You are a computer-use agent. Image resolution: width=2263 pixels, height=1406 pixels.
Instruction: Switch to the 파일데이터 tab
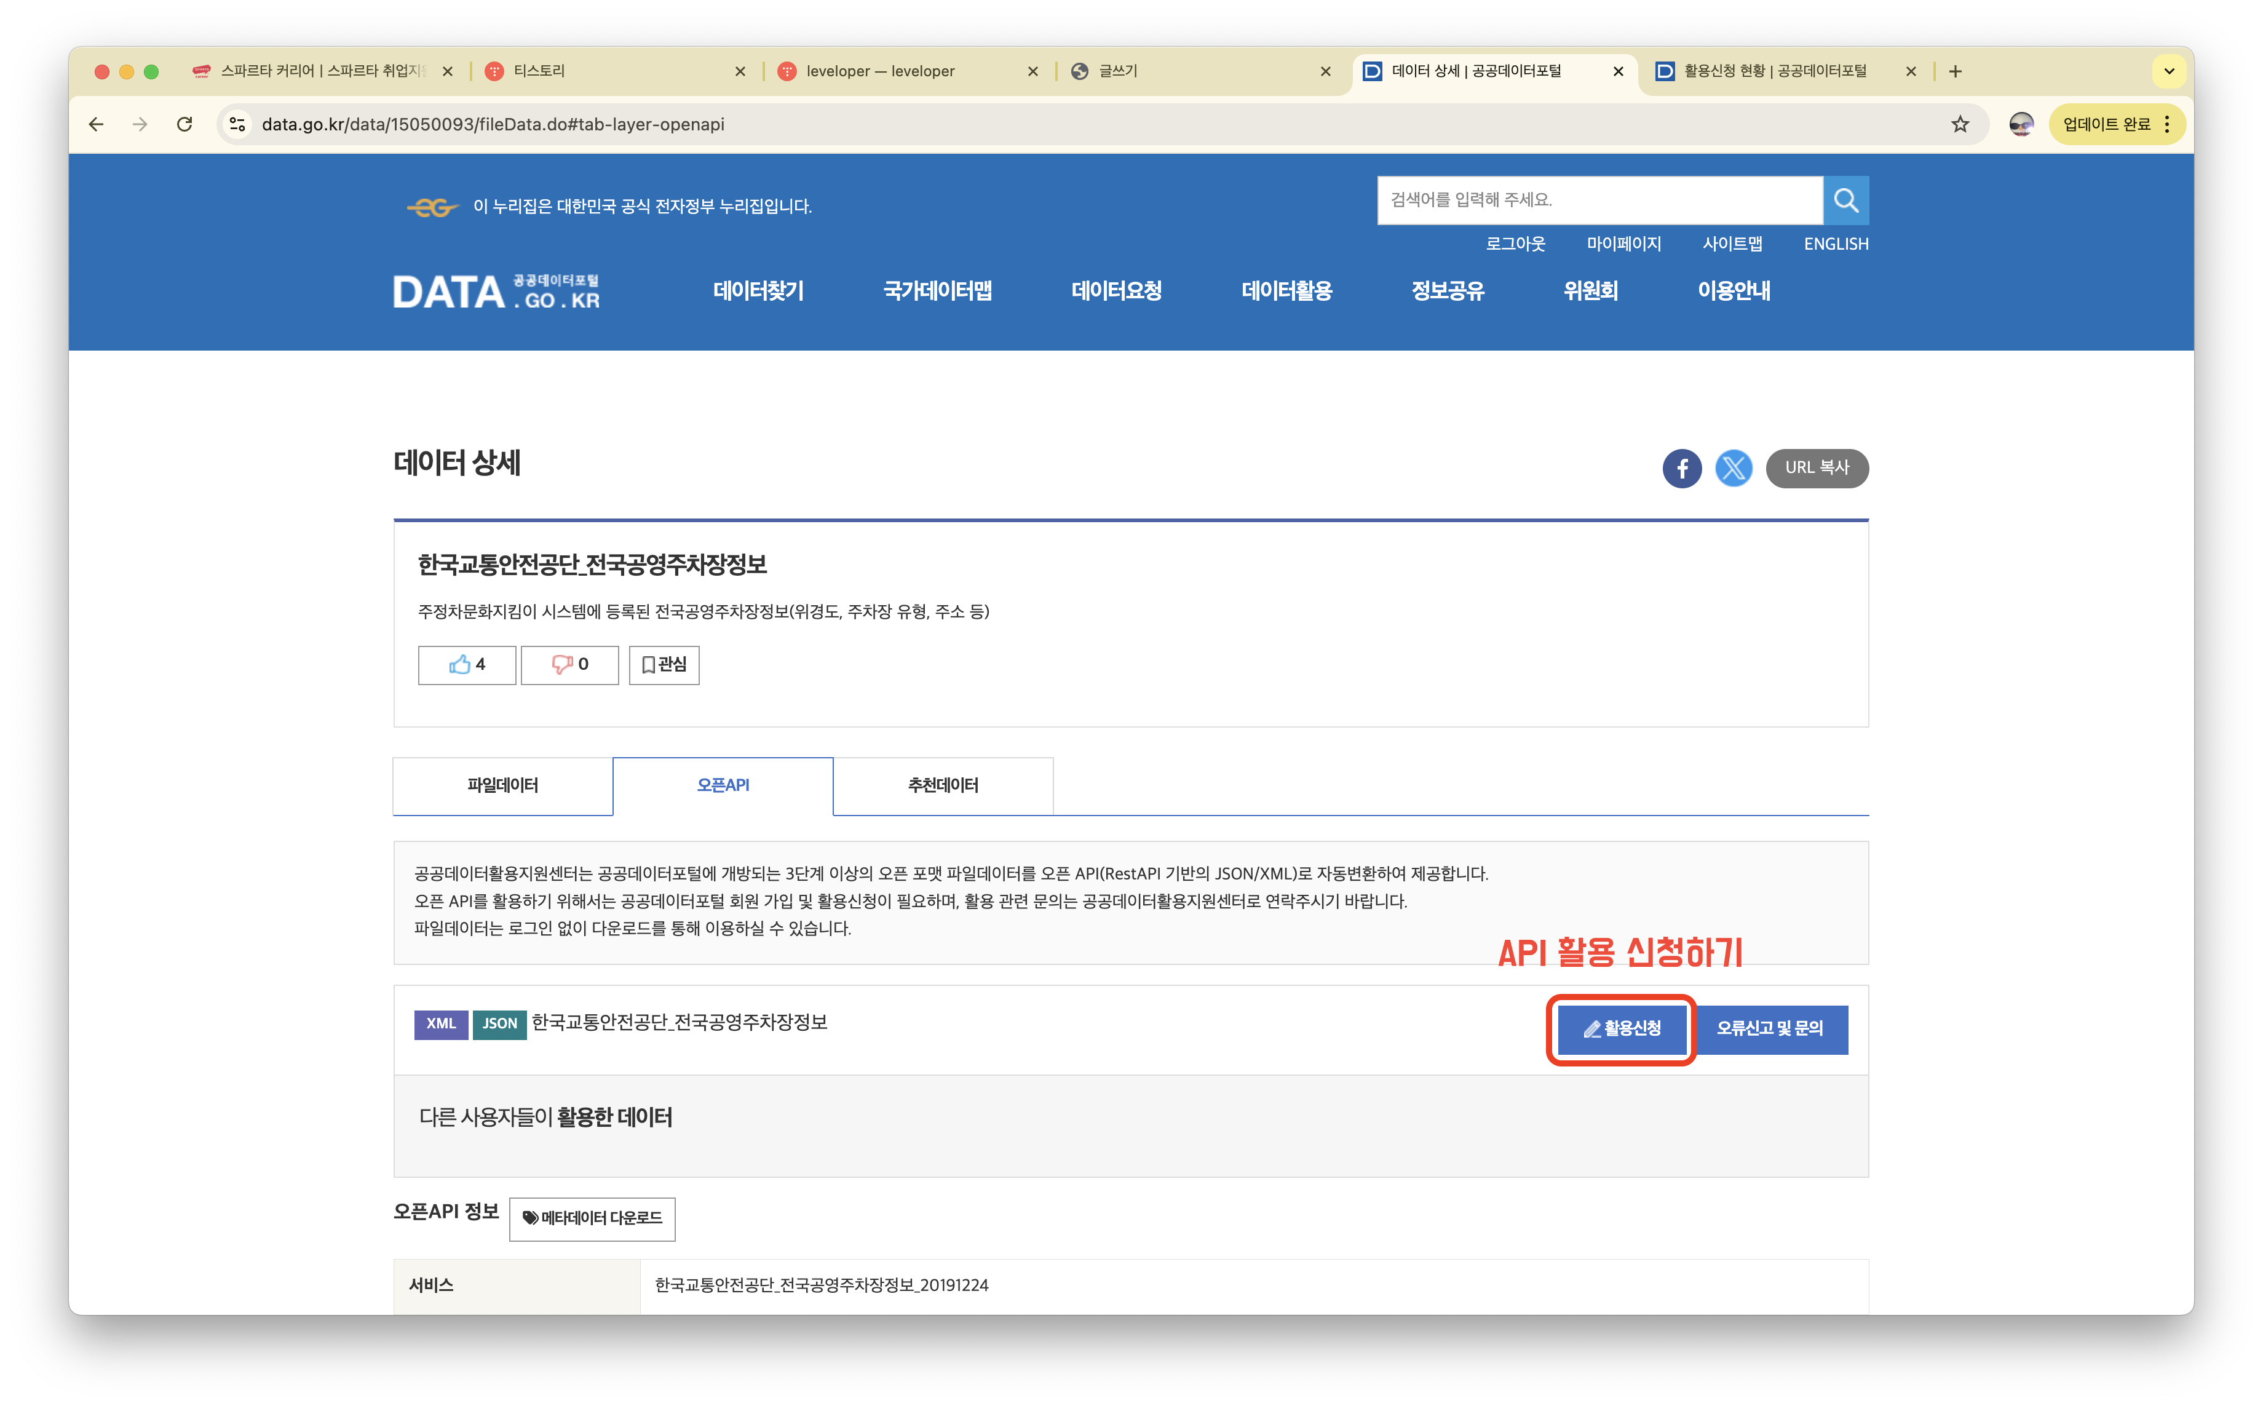tap(502, 786)
